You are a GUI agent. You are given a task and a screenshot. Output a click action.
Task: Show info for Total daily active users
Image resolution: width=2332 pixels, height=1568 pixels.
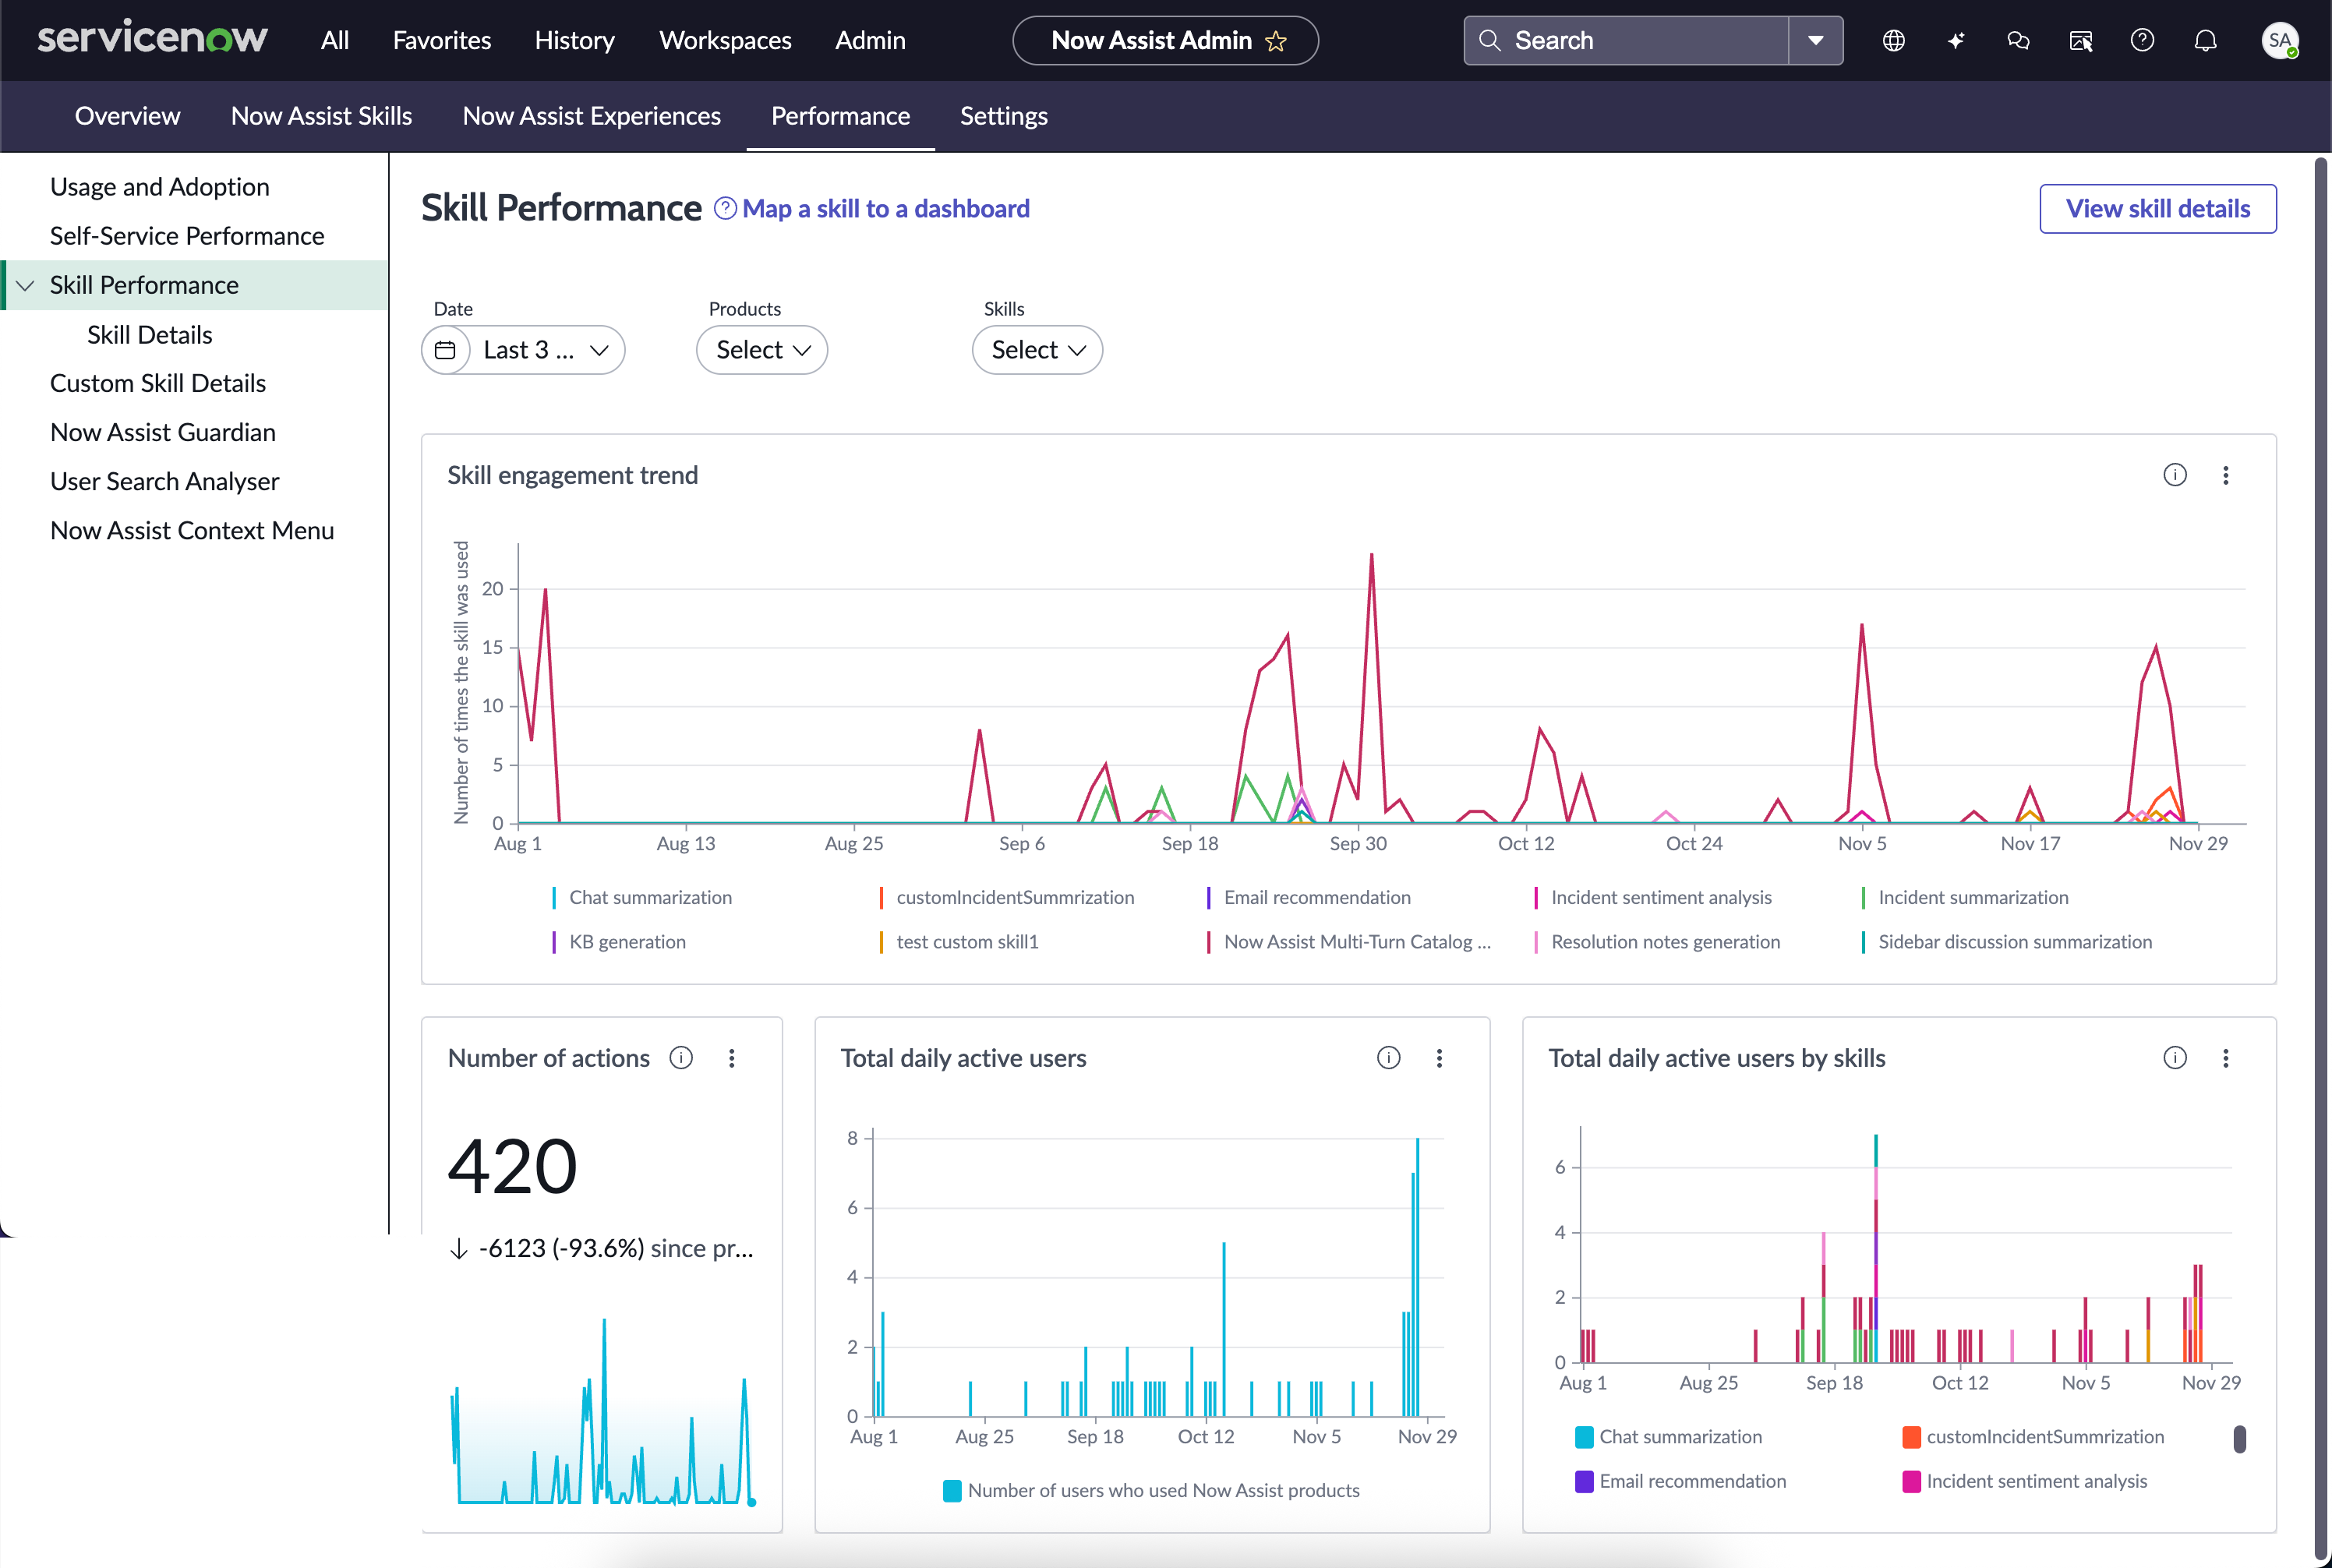[x=1389, y=1058]
